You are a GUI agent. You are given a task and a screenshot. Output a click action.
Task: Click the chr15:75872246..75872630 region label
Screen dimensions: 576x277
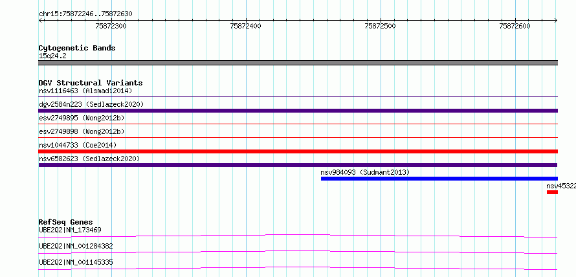point(85,14)
